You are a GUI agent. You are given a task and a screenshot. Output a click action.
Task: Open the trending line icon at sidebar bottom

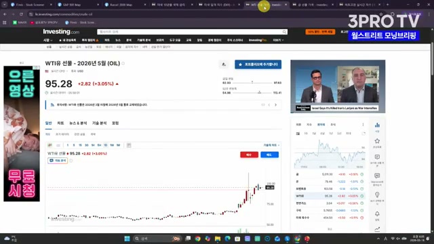pyautogui.click(x=377, y=229)
